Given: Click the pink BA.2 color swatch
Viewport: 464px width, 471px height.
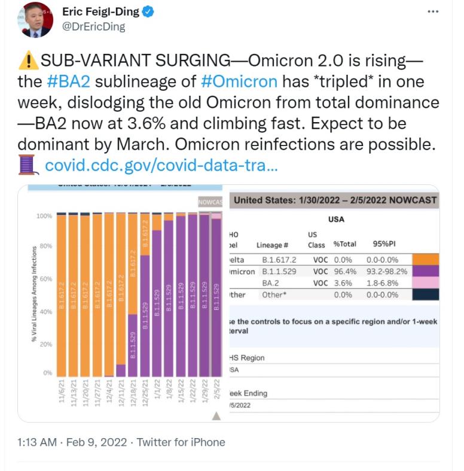Looking at the screenshot, I should [426, 282].
